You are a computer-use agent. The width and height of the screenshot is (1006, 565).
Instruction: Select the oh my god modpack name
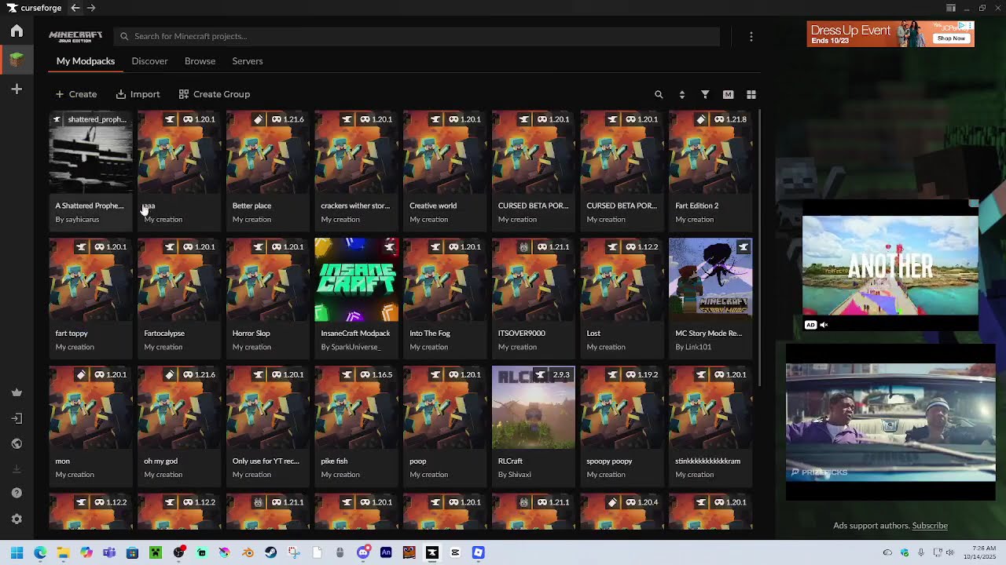click(x=160, y=461)
